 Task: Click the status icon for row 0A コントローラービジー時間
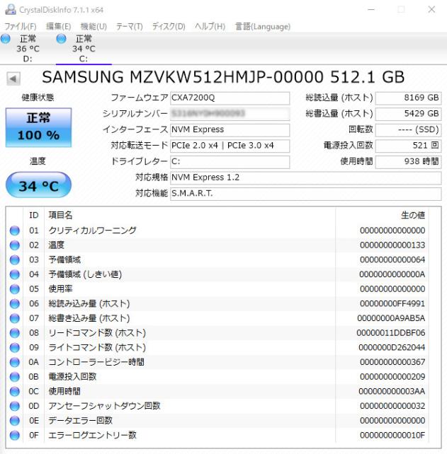pyautogui.click(x=14, y=362)
